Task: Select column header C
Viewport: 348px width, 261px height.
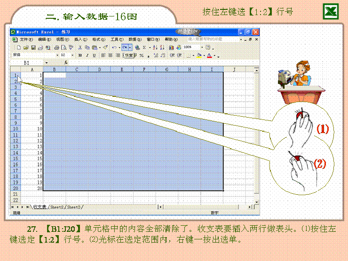Action: tap(77, 69)
